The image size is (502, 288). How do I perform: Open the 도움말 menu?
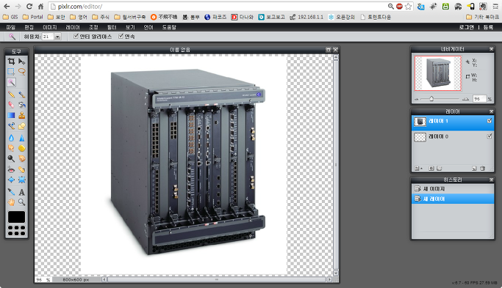coord(169,27)
